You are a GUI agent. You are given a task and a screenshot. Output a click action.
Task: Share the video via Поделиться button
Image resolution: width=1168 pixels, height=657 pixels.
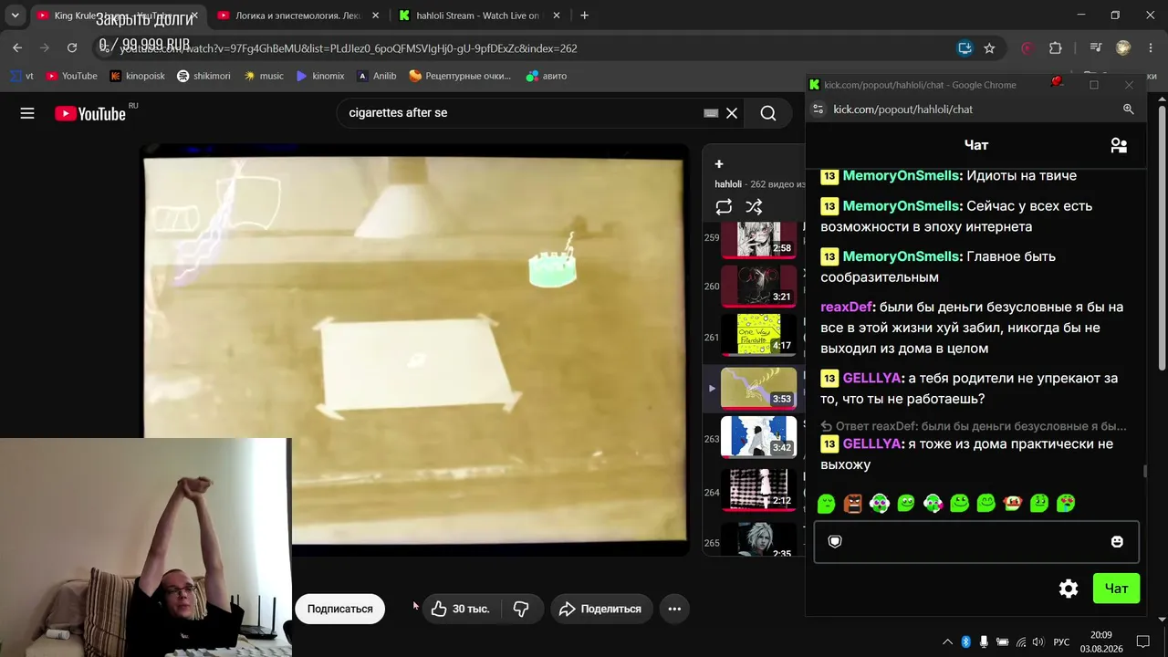point(601,609)
